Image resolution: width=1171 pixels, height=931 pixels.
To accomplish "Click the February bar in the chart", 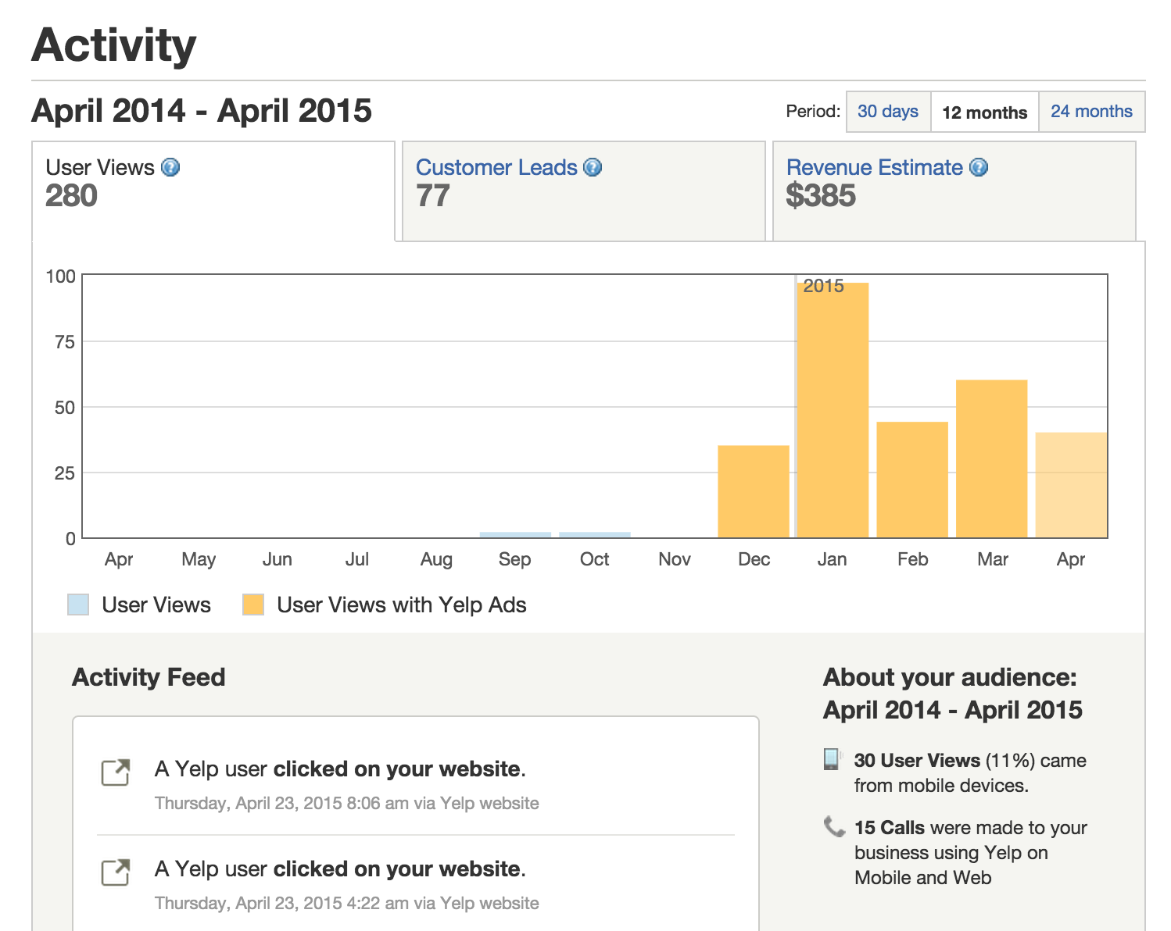I will [912, 480].
